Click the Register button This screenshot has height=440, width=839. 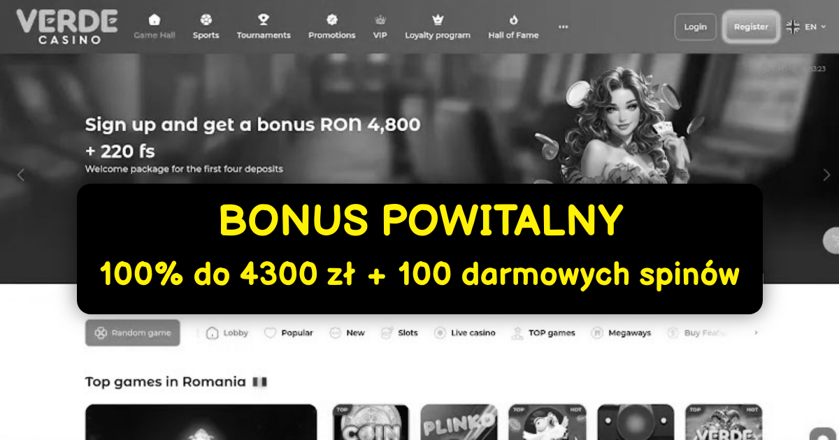click(x=751, y=27)
